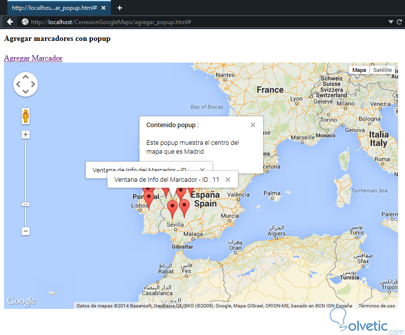405x335 pixels.
Task: Pan the map left with the left arrow
Action: click(x=18, y=84)
